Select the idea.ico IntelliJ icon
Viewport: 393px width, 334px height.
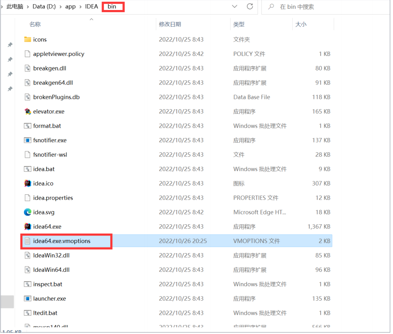[x=27, y=183]
